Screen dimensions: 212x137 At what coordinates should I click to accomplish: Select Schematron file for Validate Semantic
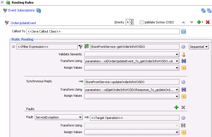184,54
